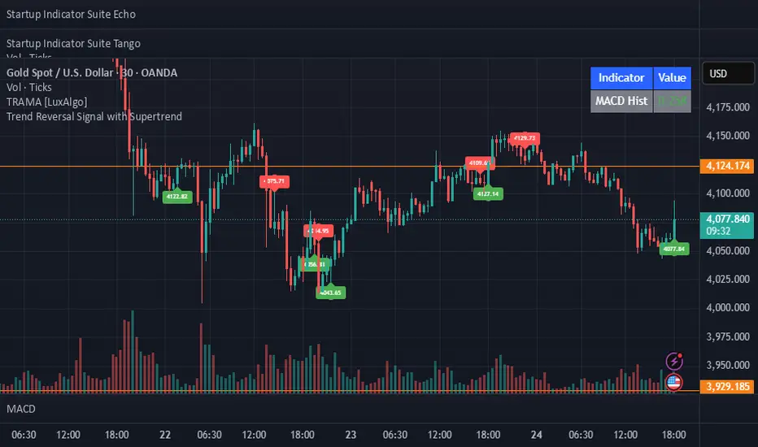Click the purple lightning-bolt event icon

coord(674,362)
